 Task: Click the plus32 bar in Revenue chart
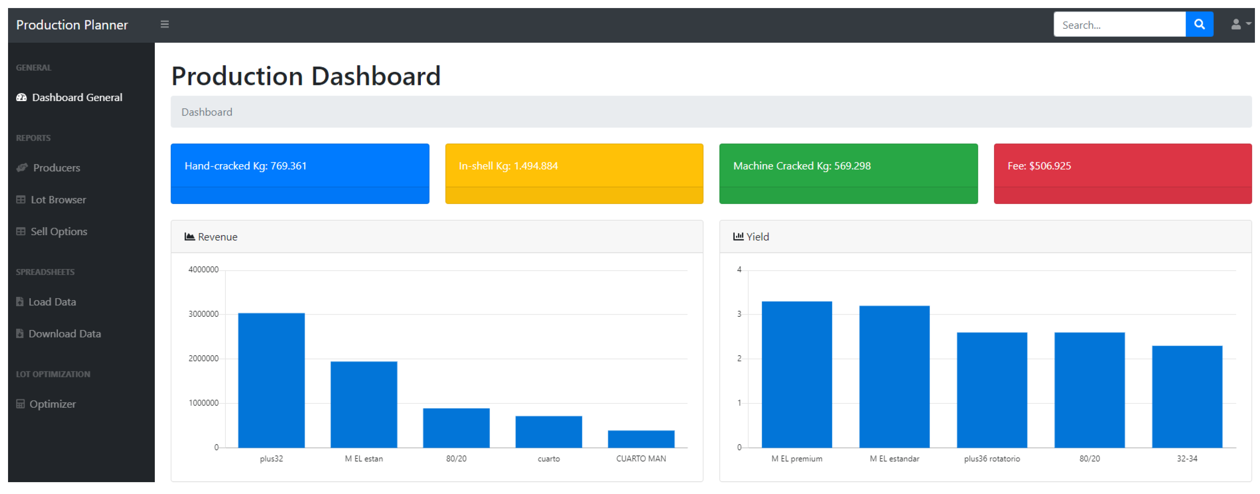(271, 380)
